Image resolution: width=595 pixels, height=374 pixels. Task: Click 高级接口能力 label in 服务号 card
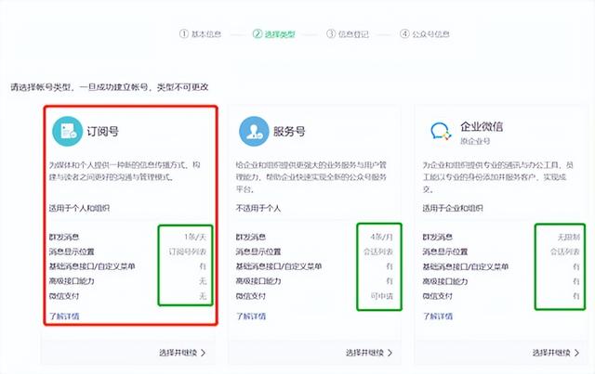pos(258,281)
